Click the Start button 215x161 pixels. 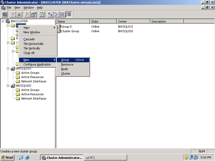(x=8, y=158)
